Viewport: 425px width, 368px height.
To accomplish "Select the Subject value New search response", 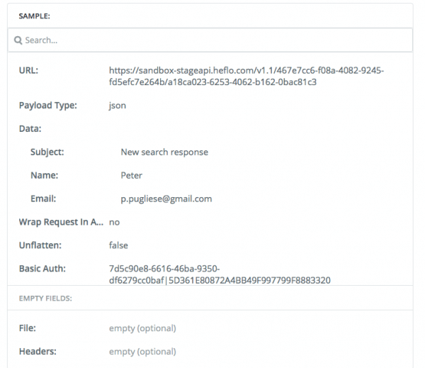I will 164,152.
